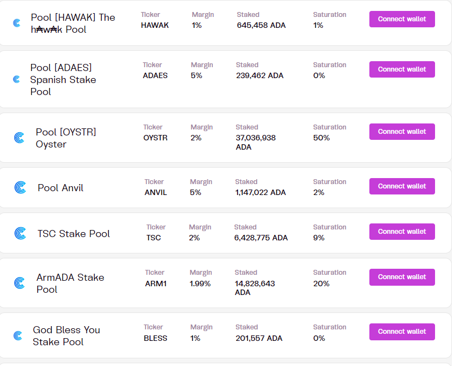Connect wallet for the BLESS pool
This screenshot has height=366, width=452.
point(402,332)
